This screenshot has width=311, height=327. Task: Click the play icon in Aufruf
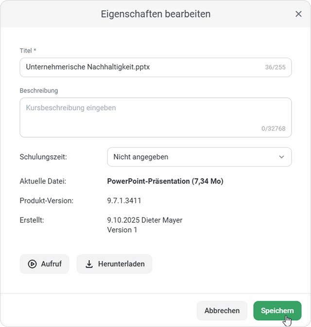[x=32, y=264]
